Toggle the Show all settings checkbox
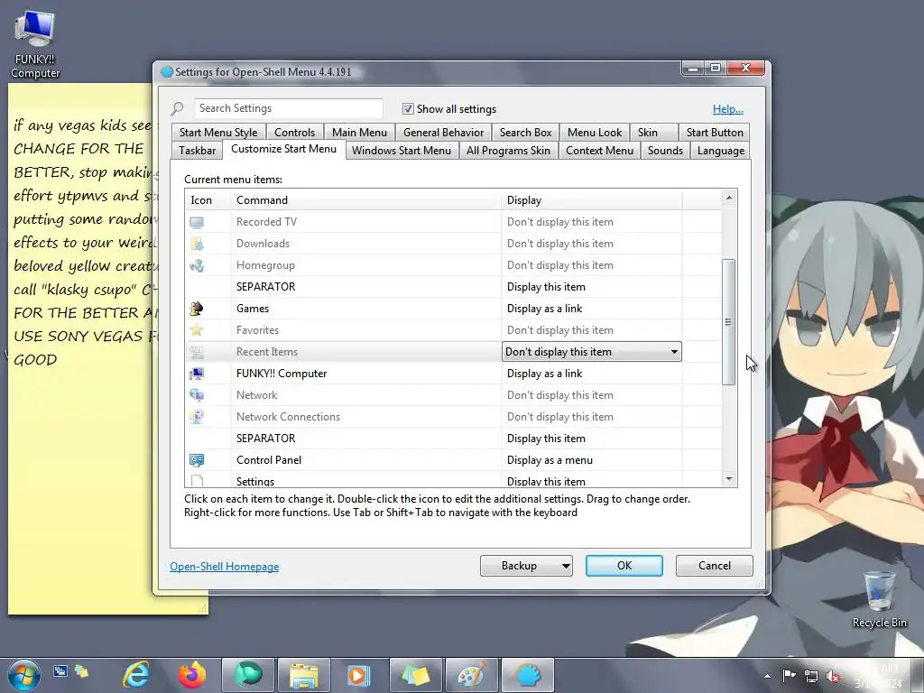This screenshot has width=924, height=693. 408,108
